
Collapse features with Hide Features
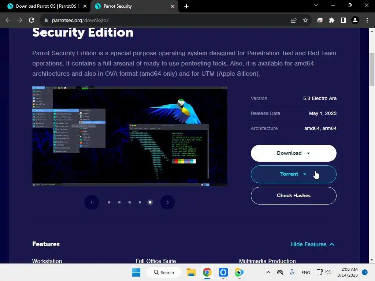pos(312,244)
